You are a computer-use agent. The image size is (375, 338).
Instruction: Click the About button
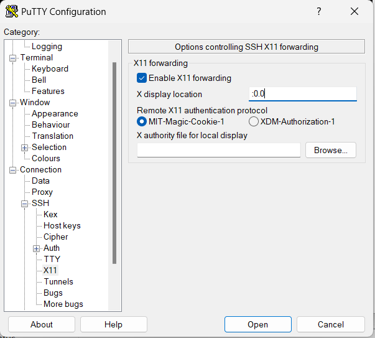[x=42, y=324]
